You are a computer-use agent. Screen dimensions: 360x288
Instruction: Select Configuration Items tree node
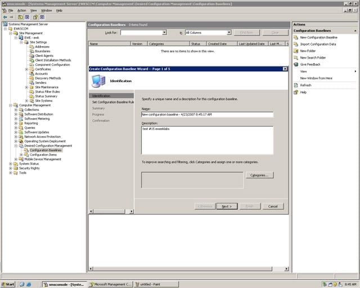[43, 155]
